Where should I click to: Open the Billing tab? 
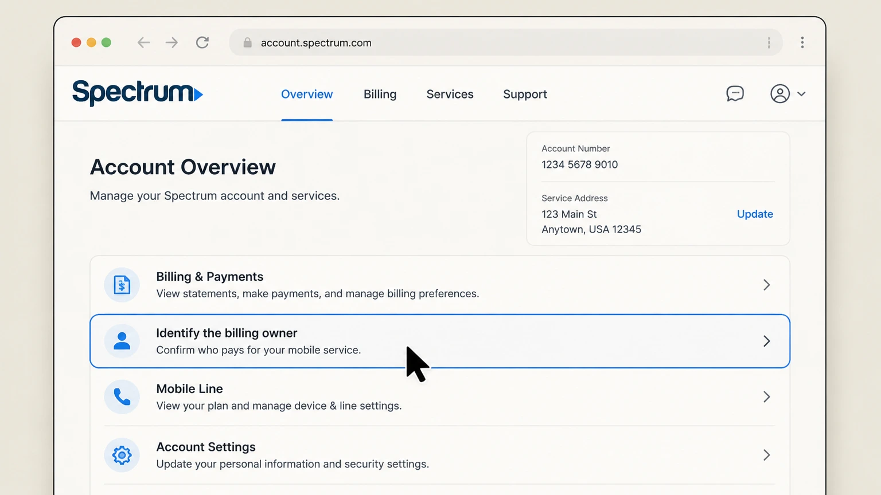point(380,94)
